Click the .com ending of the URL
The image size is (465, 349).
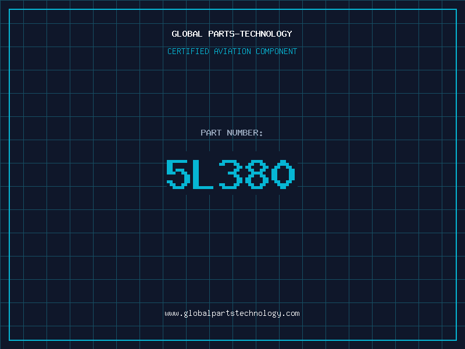click(x=291, y=314)
